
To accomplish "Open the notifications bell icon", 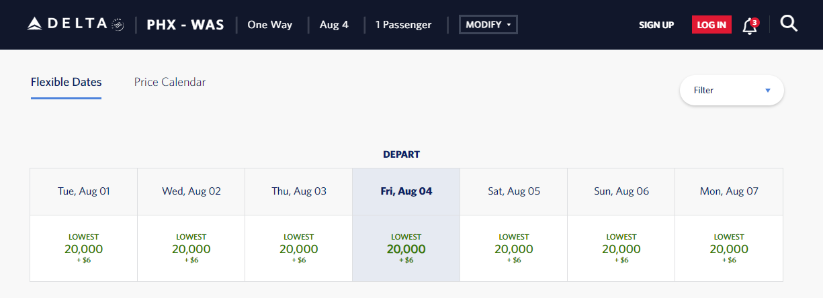I will [x=749, y=26].
